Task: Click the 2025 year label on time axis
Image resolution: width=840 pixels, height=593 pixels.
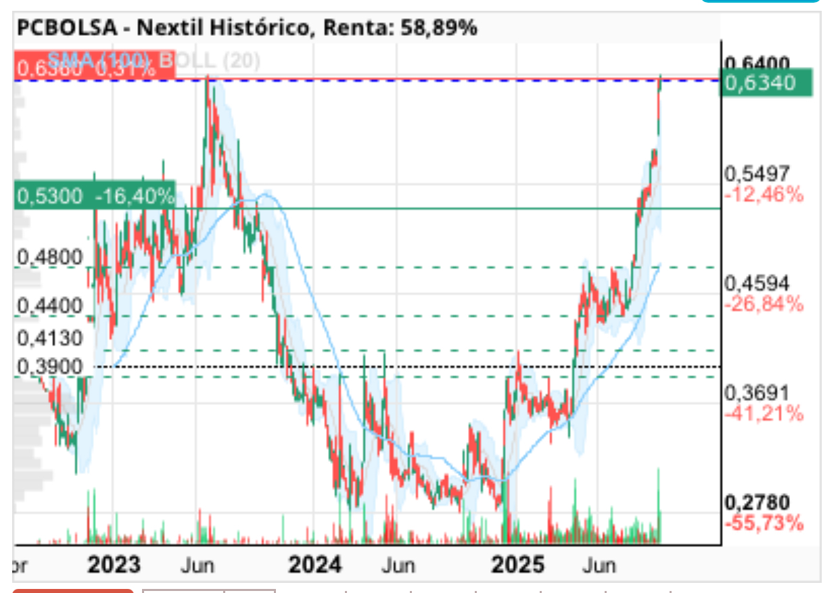Action: point(518,564)
